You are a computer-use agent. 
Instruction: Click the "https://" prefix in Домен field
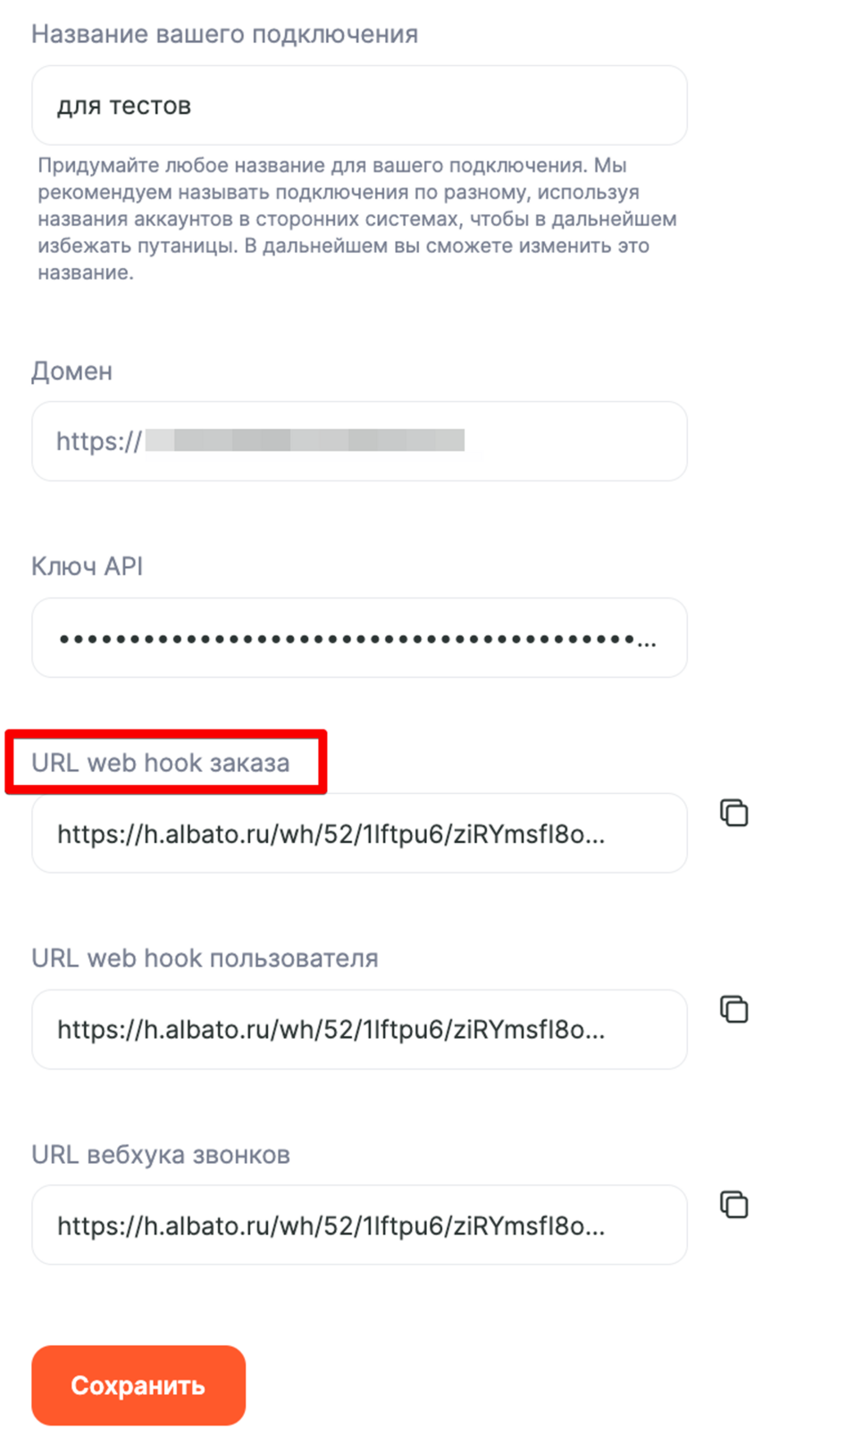98,441
